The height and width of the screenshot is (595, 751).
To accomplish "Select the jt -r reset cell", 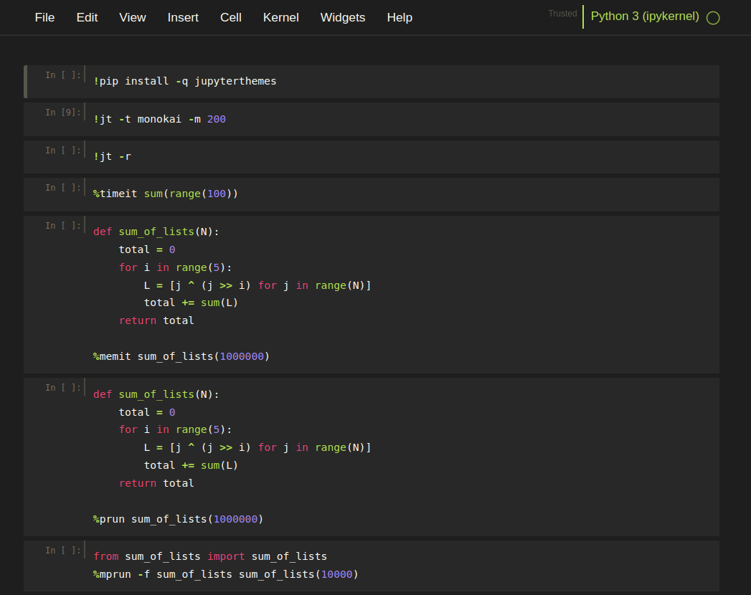I will [113, 156].
